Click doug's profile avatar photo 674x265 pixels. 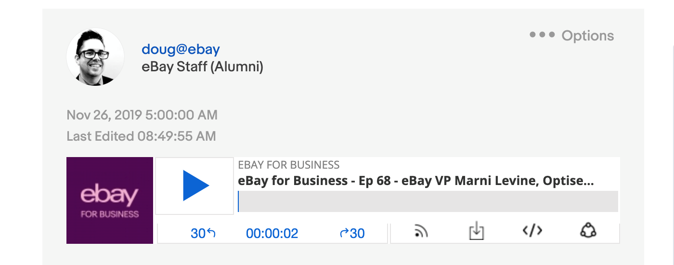click(95, 57)
